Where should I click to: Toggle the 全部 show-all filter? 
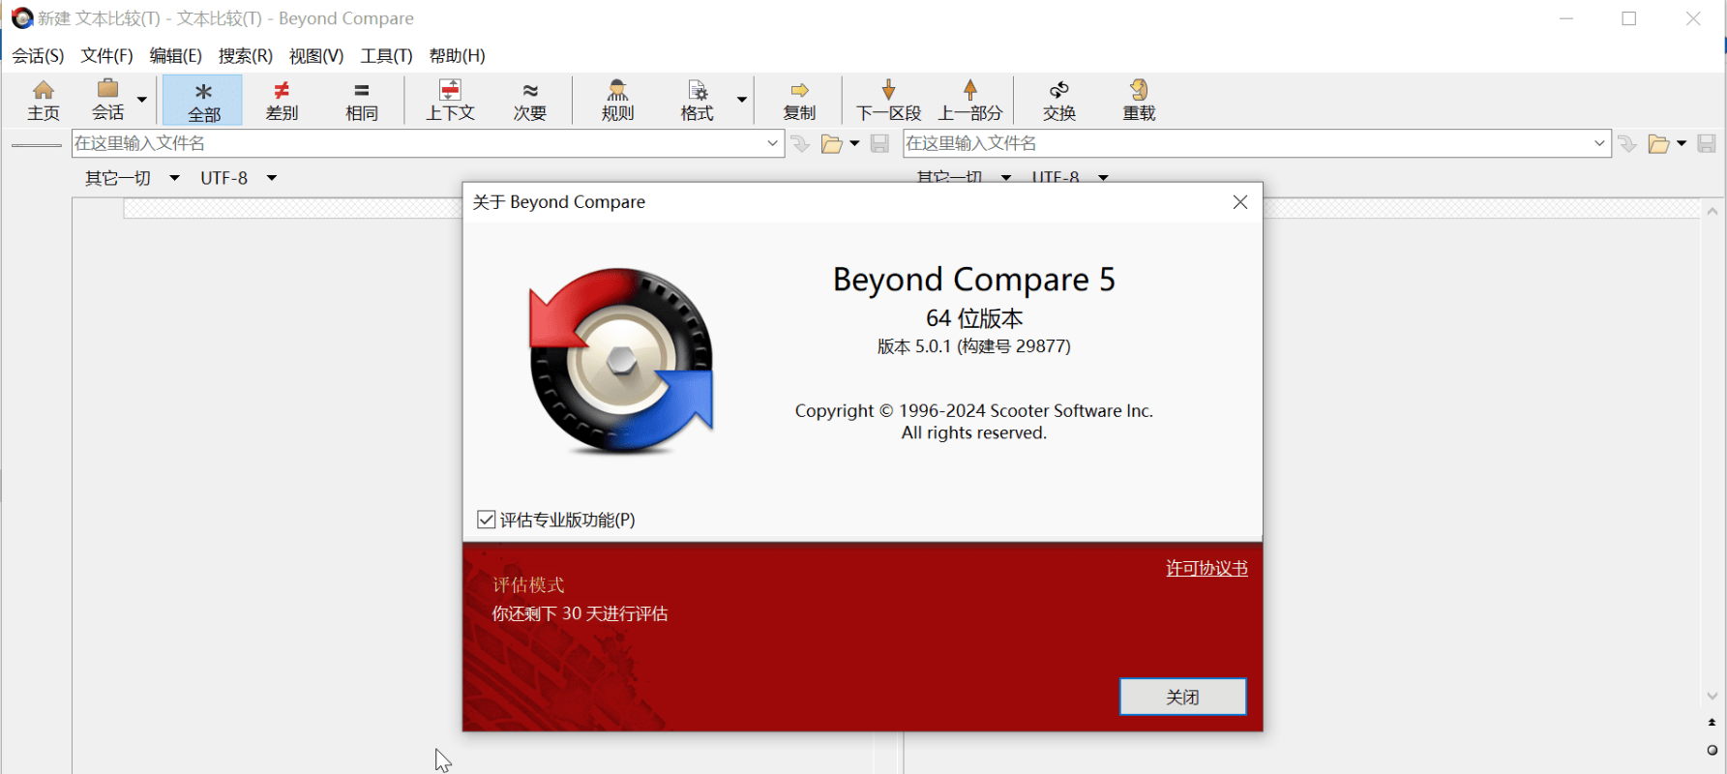pyautogui.click(x=203, y=101)
